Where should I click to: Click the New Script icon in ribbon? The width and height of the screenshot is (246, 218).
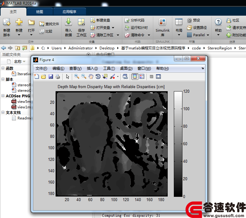[7, 22]
